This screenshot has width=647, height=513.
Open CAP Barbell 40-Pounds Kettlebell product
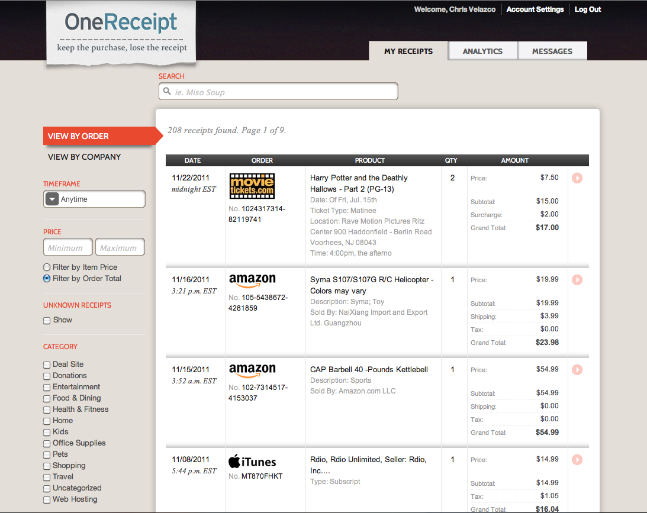point(369,369)
